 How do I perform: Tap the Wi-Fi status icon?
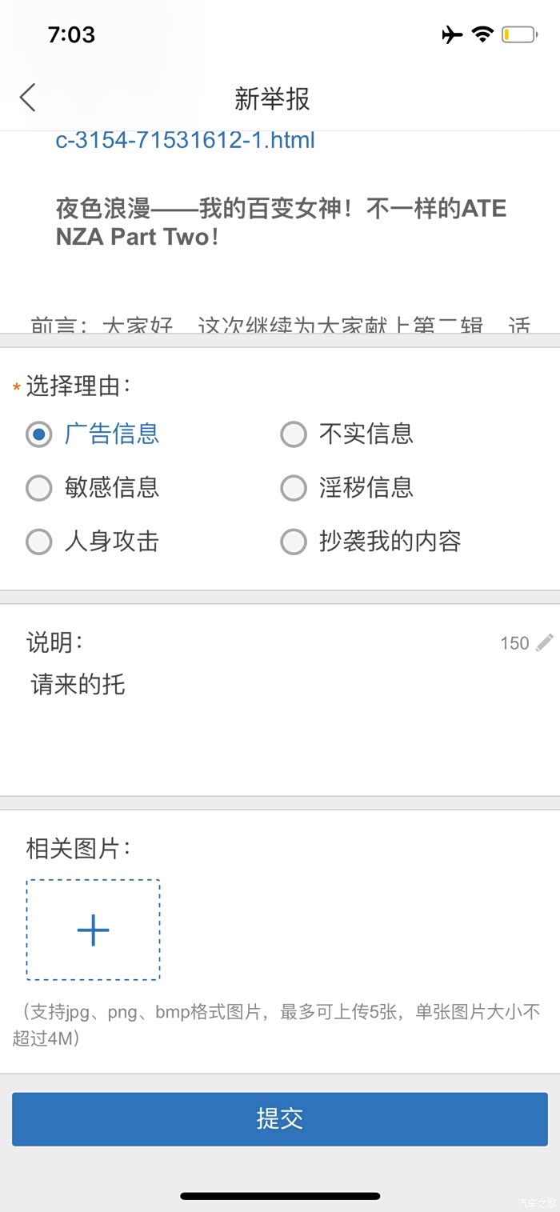(x=482, y=34)
